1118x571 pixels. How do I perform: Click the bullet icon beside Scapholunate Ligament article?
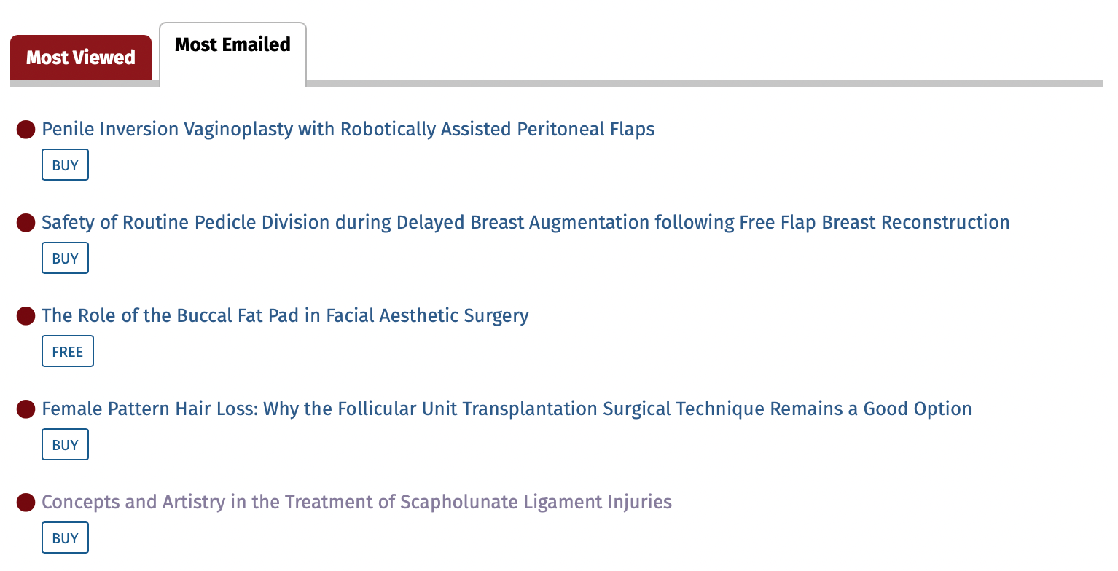pyautogui.click(x=26, y=503)
